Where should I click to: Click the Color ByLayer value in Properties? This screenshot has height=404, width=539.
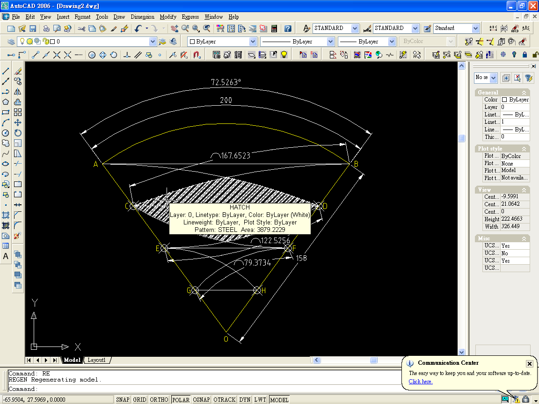click(x=515, y=100)
